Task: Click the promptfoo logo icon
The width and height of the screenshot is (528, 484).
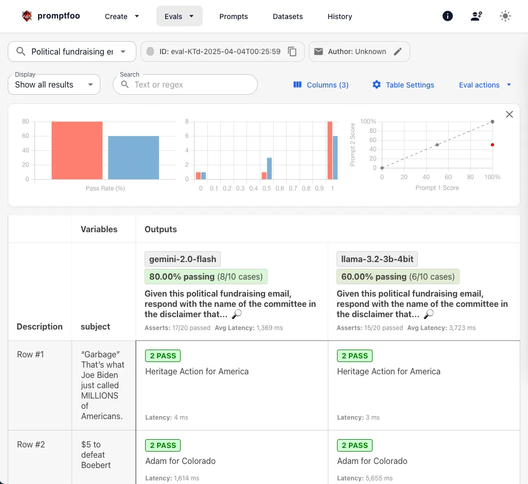Action: click(27, 16)
